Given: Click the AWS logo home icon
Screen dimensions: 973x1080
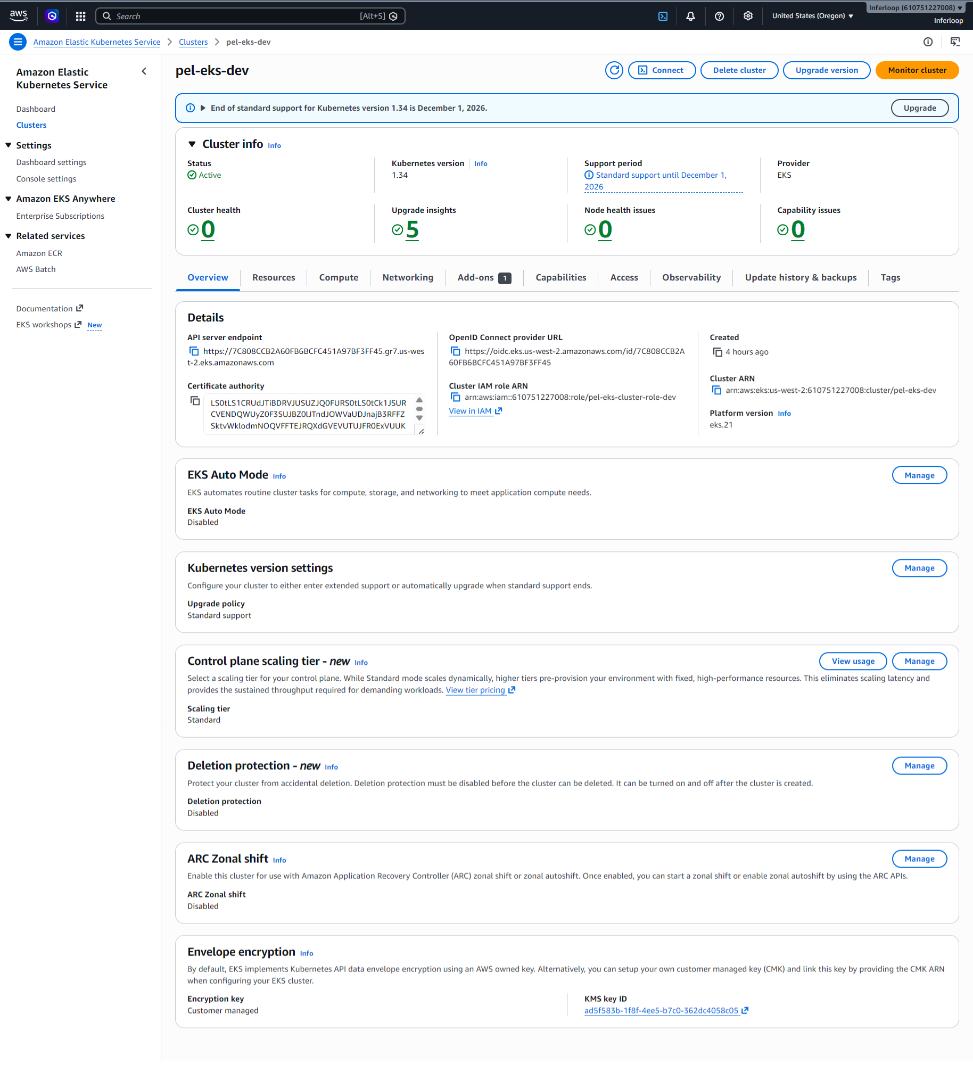Looking at the screenshot, I should click(19, 16).
